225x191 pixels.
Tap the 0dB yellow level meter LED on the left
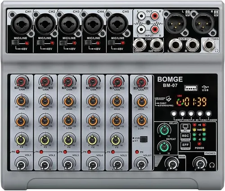[x=194, y=129]
